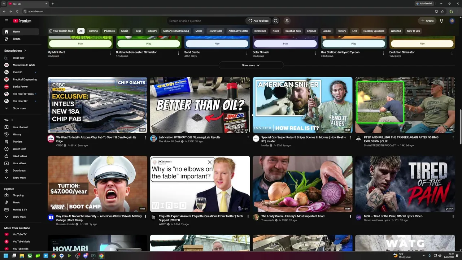Open Liked videos in the sidebar
The height and width of the screenshot is (260, 462).
20,156
